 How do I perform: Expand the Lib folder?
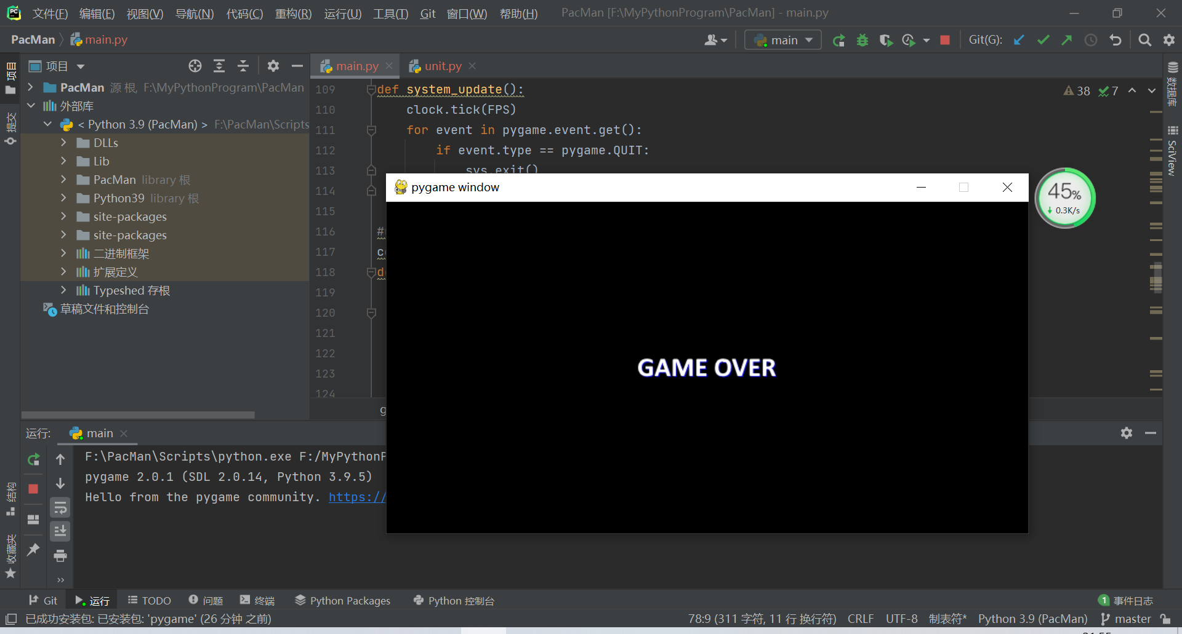coord(63,161)
